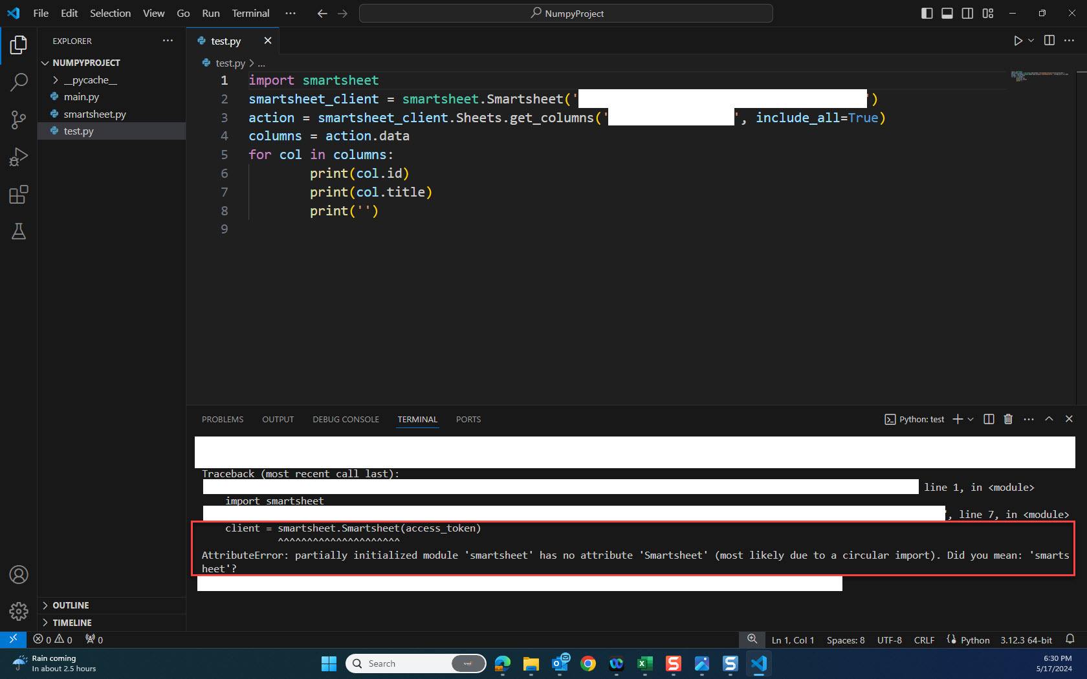The width and height of the screenshot is (1087, 679).
Task: Click the ports forwarded status item
Action: coord(94,640)
